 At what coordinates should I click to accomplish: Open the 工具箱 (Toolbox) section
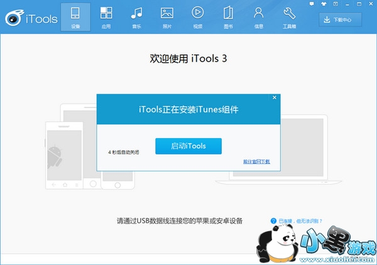[289, 17]
